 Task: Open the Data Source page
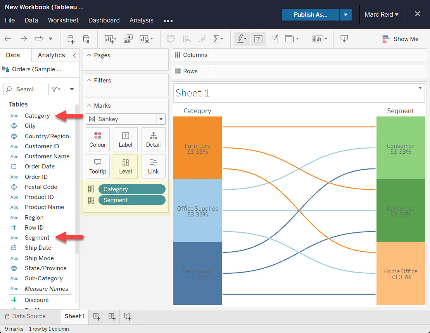coord(25,316)
